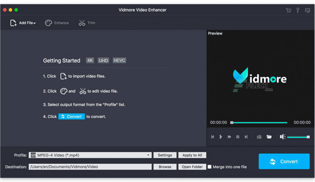Take a snapshot with the camera icon
Screen dimensions: 315x182
(x=259, y=137)
